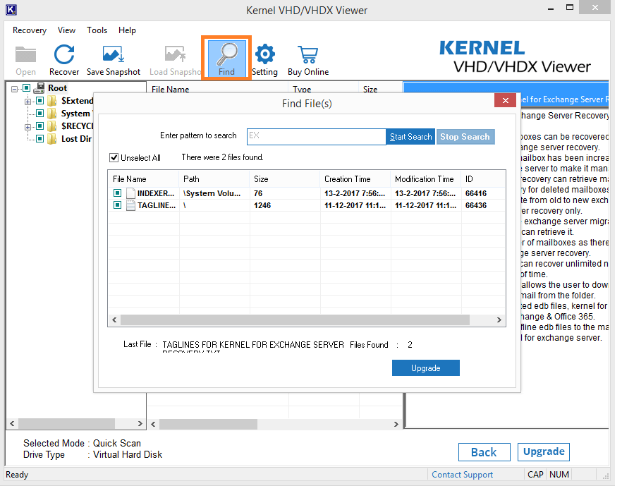This screenshot has width=622, height=486.
Task: Click the results list horizontal scrollbar
Action: click(295, 320)
